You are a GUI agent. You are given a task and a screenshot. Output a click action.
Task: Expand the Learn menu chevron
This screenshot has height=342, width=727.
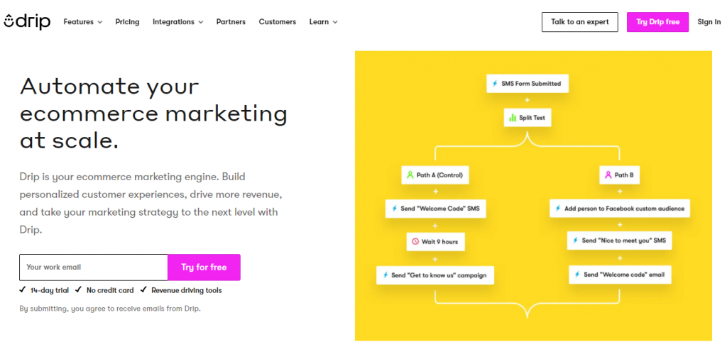pos(335,23)
